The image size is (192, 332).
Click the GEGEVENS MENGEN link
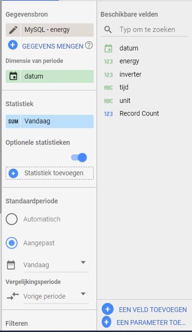[x=53, y=46]
